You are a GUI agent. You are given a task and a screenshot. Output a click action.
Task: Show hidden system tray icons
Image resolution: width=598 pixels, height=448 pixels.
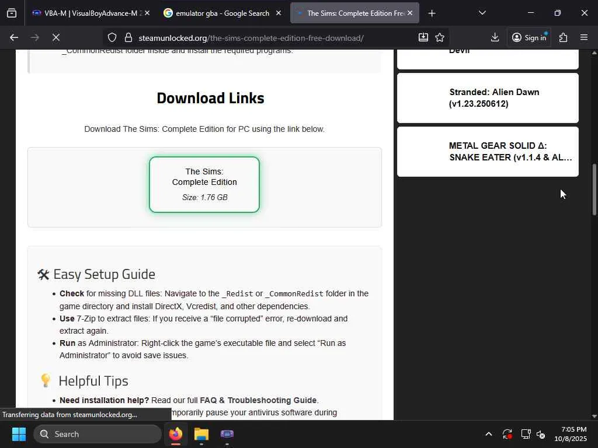(489, 434)
